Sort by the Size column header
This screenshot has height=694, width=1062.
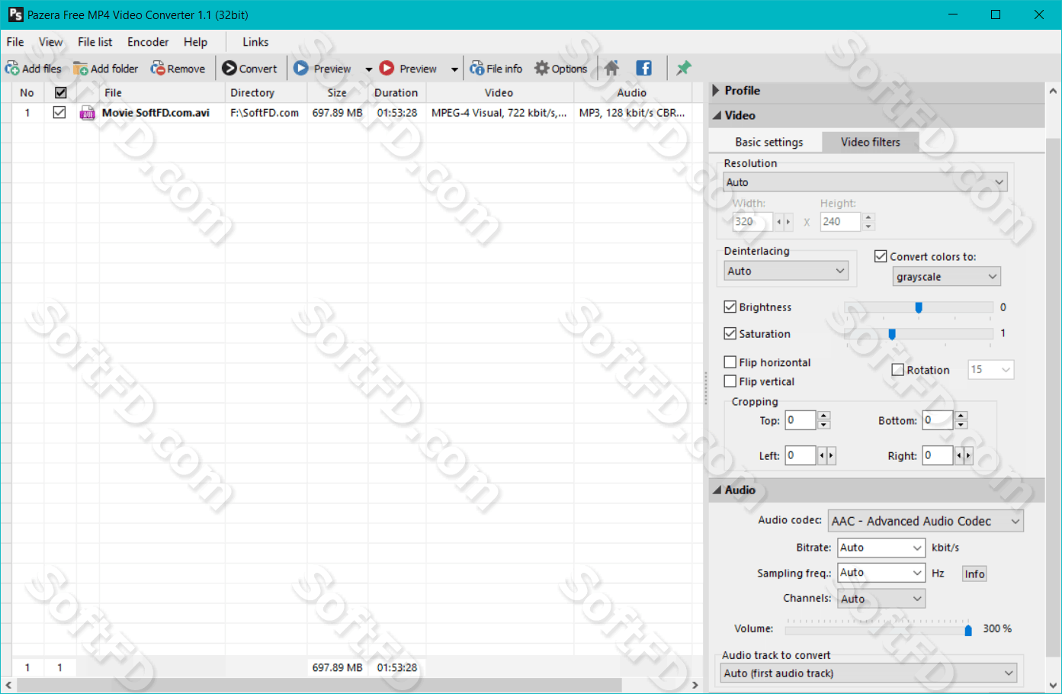point(337,93)
